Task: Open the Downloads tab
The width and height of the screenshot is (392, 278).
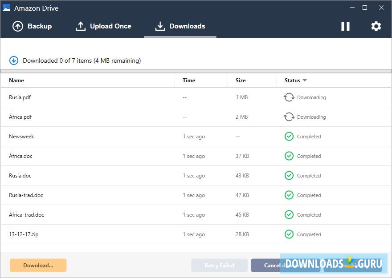Action: click(x=180, y=26)
